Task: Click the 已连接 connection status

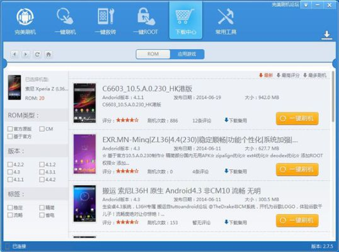Action: (x=19, y=246)
